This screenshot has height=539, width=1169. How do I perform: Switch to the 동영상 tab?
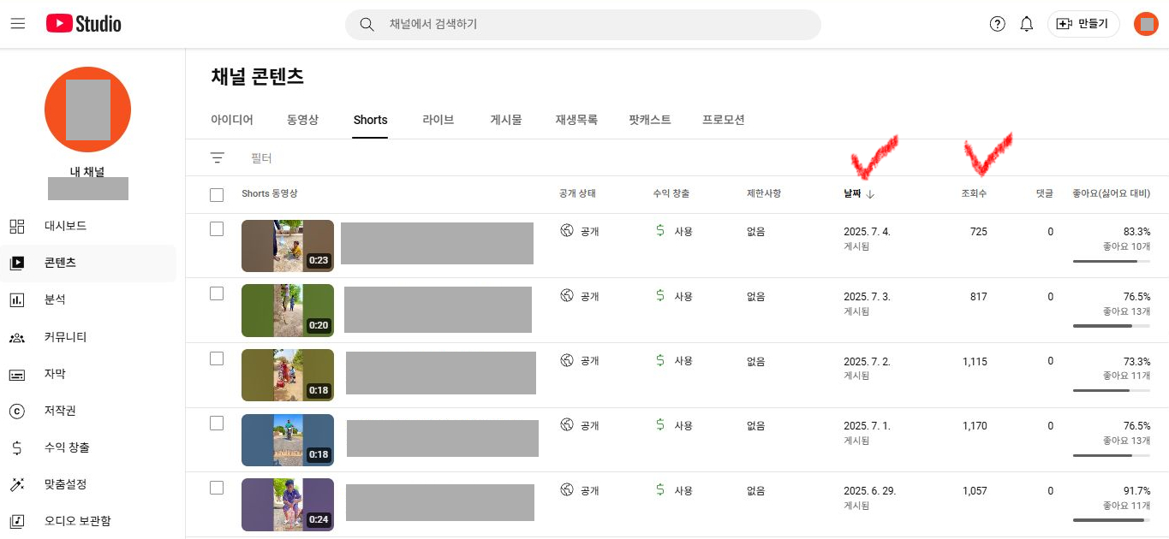[302, 120]
